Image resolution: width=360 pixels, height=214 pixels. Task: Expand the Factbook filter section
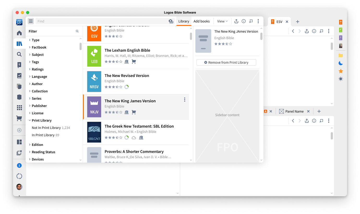coord(37,47)
